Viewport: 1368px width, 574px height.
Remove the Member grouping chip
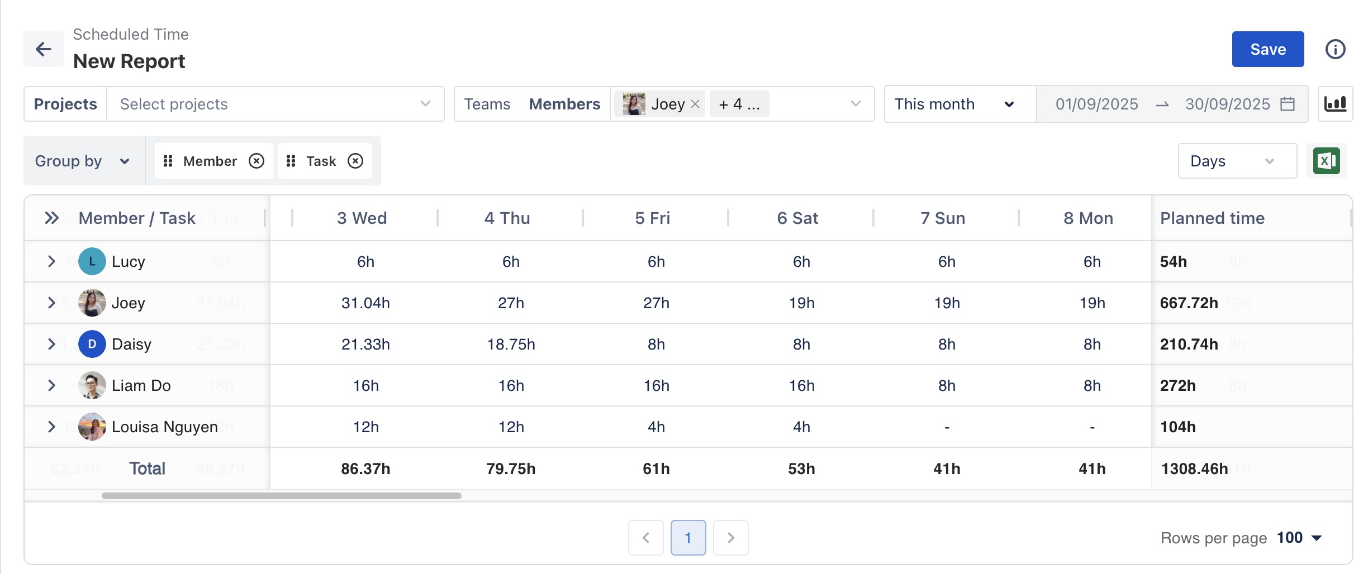[x=256, y=161]
